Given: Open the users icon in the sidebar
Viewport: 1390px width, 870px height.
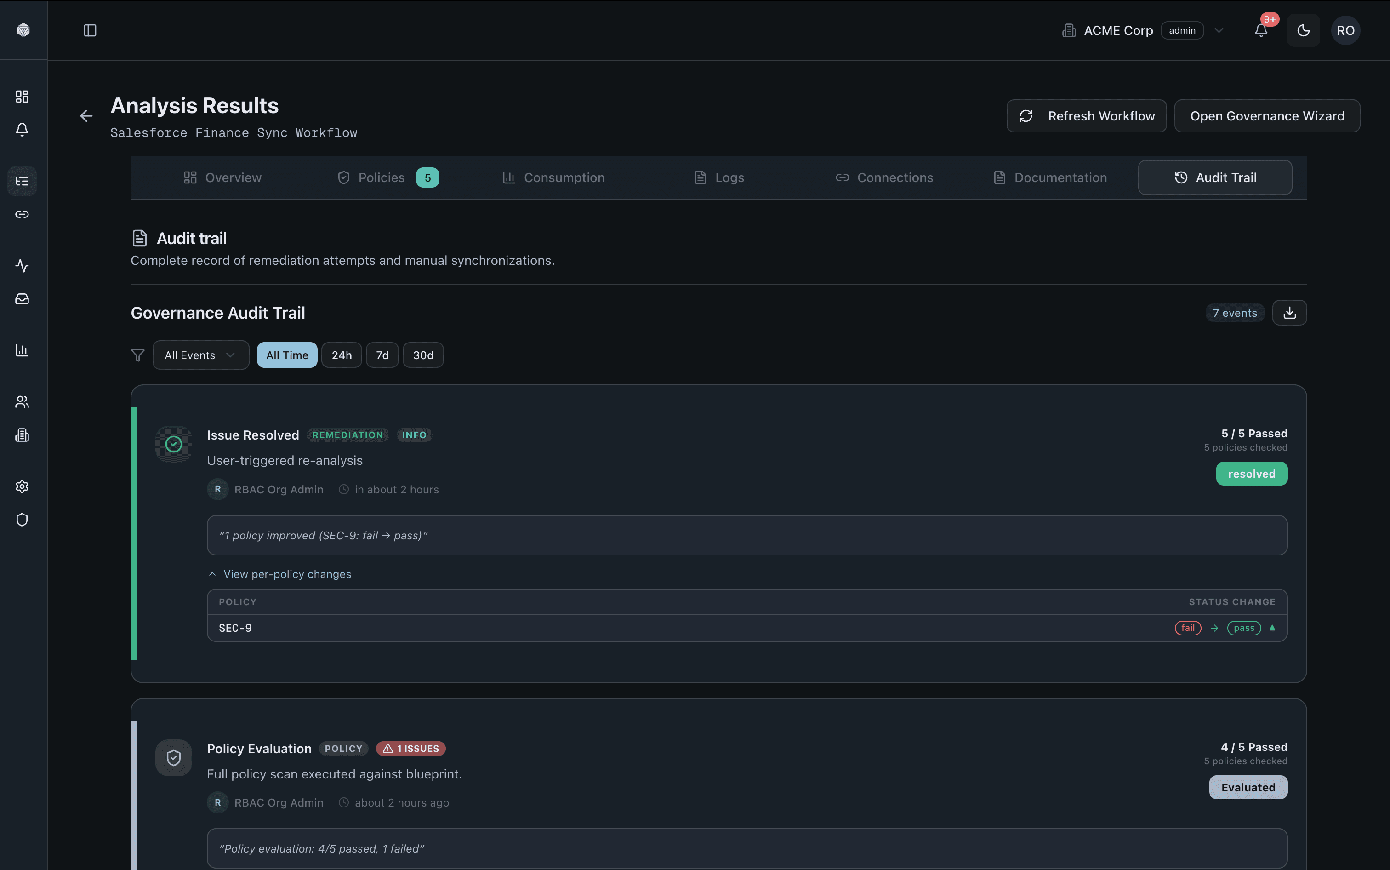Looking at the screenshot, I should pos(22,401).
